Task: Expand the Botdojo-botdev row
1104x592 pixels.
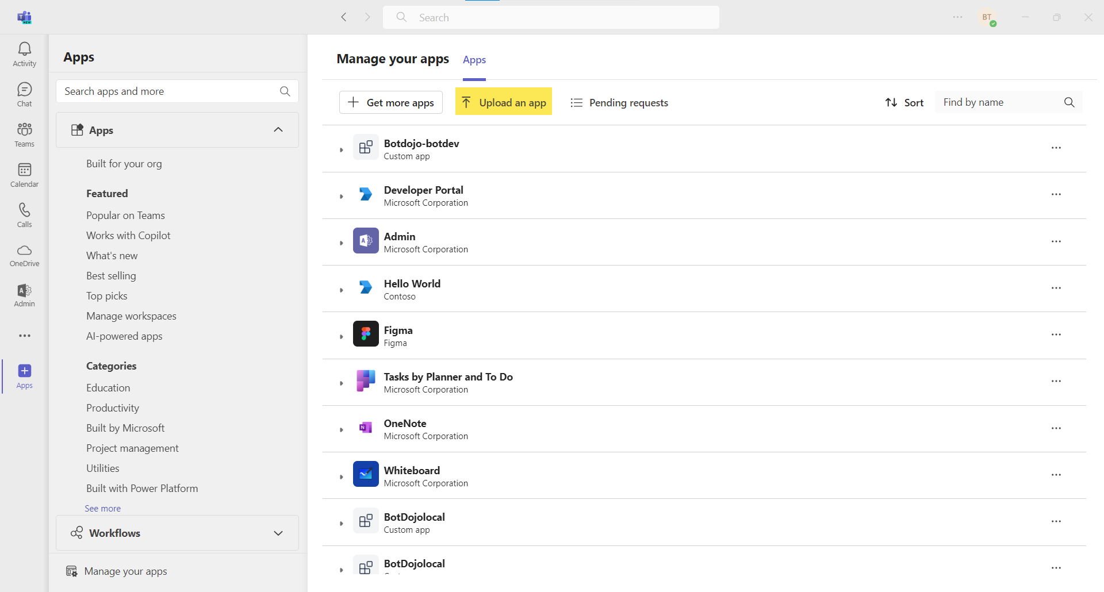Action: (341, 150)
